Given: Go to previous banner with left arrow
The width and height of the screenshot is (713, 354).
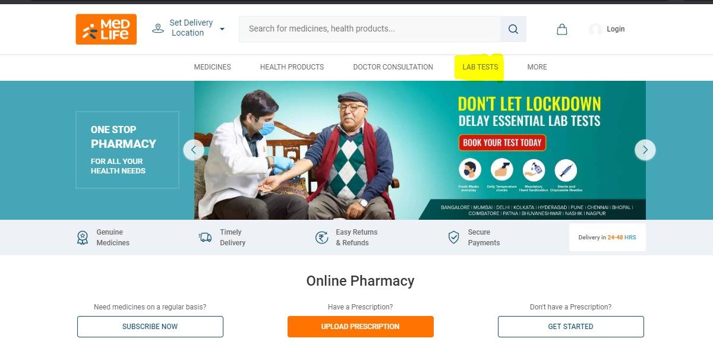Looking at the screenshot, I should tap(194, 150).
